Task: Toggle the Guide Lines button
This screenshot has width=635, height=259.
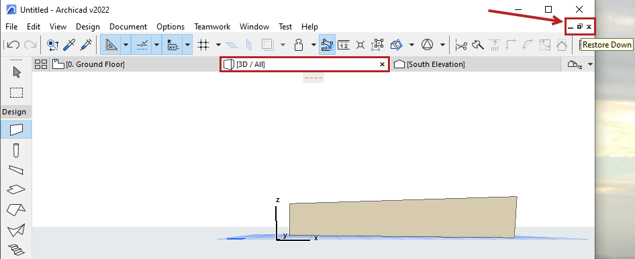Action: pos(111,44)
